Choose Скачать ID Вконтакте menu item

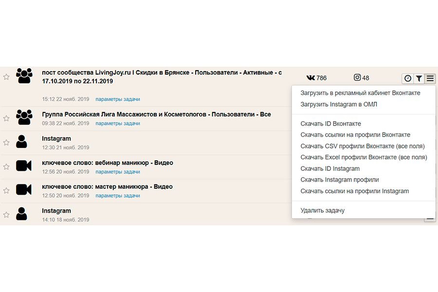point(331,124)
